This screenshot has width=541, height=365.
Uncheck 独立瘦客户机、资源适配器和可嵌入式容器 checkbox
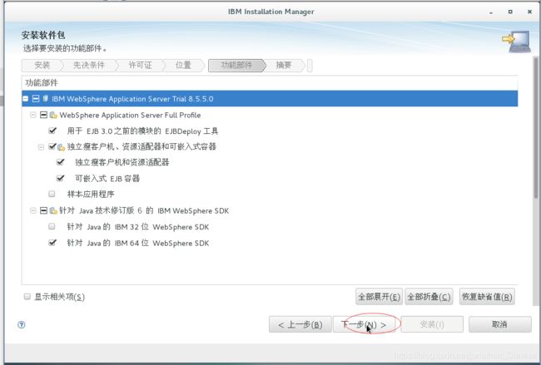[x=52, y=146]
